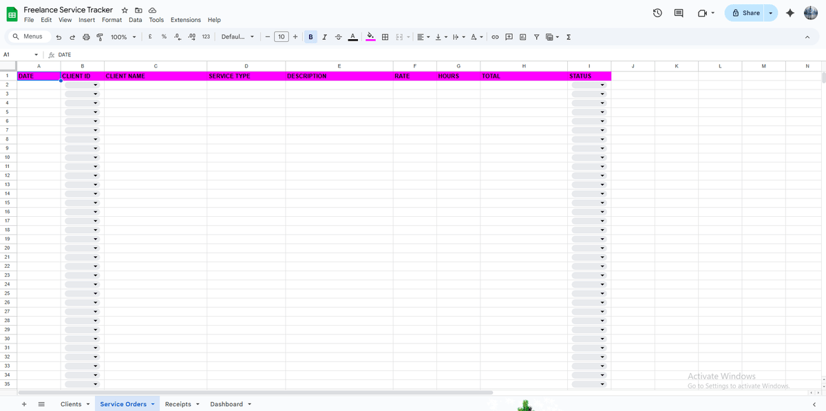Open the Borders tool

(x=385, y=37)
